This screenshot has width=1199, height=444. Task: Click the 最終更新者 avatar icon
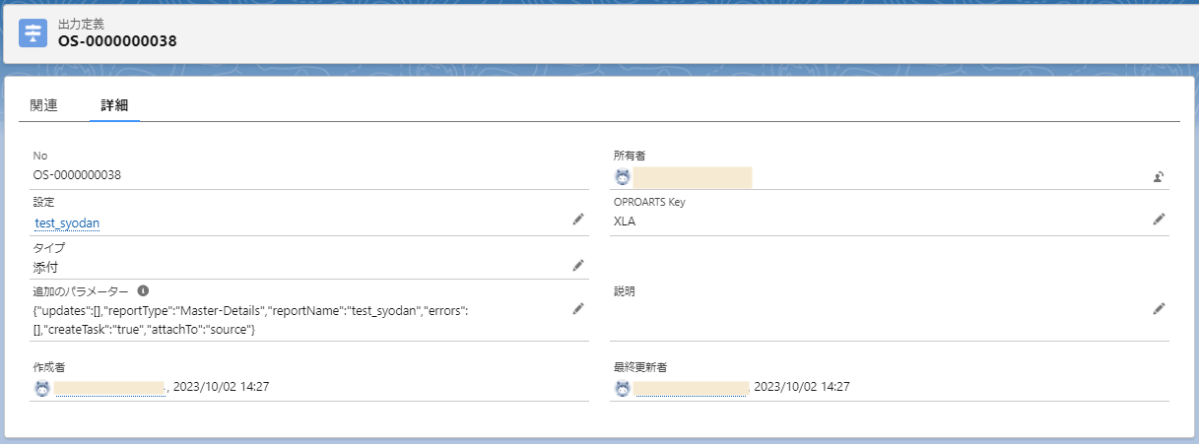coord(622,388)
